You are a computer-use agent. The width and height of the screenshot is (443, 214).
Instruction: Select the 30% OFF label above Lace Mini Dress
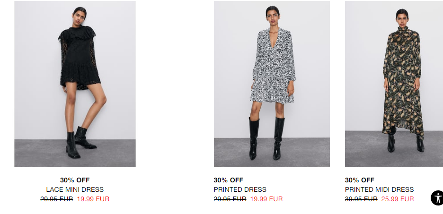(75, 180)
